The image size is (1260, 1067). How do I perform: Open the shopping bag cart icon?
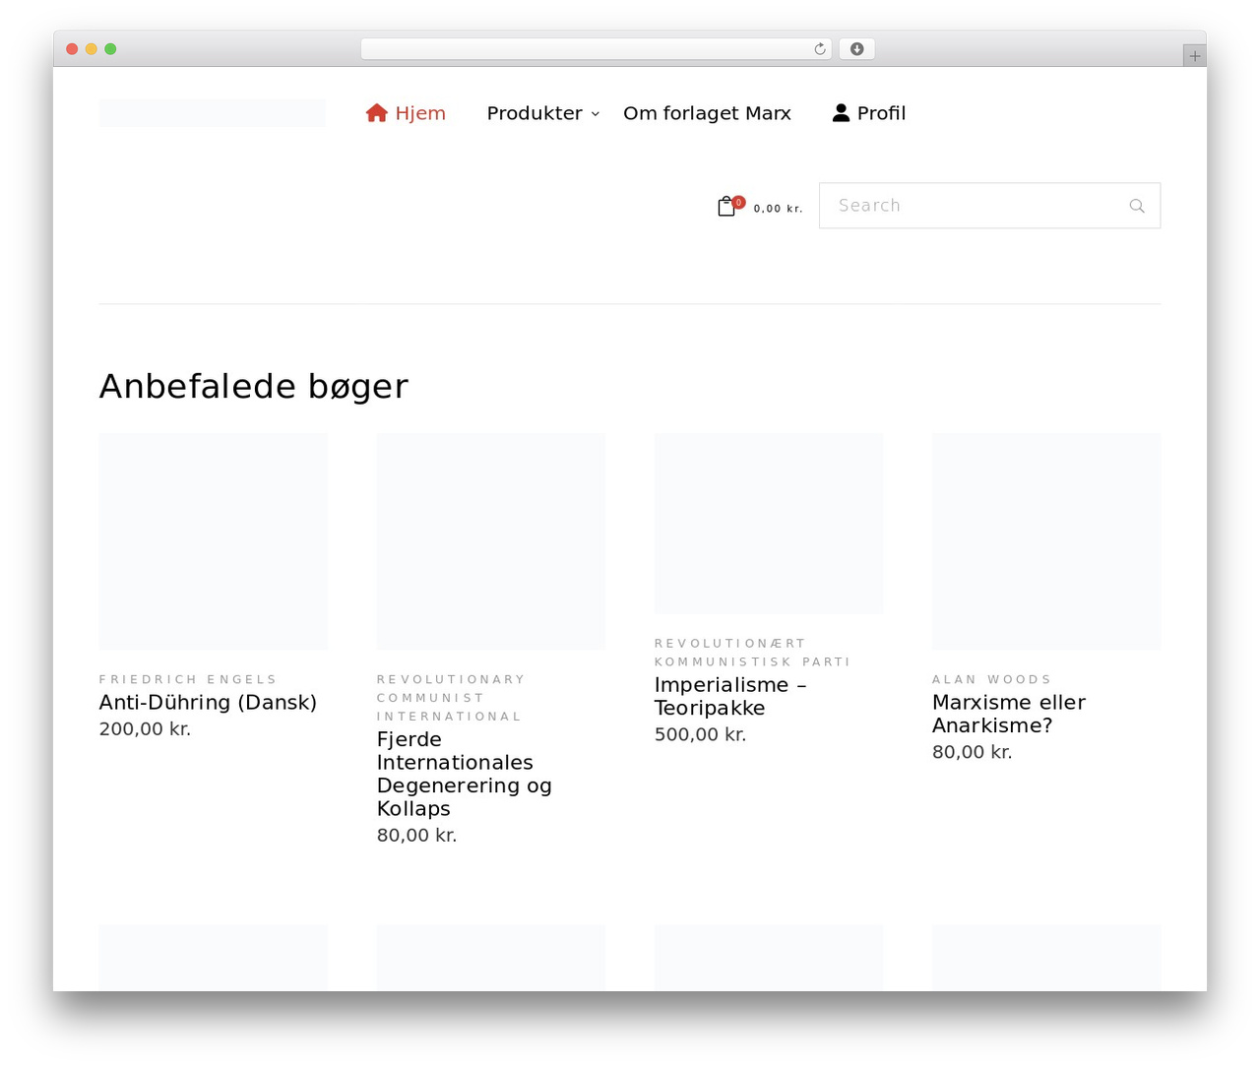(726, 206)
